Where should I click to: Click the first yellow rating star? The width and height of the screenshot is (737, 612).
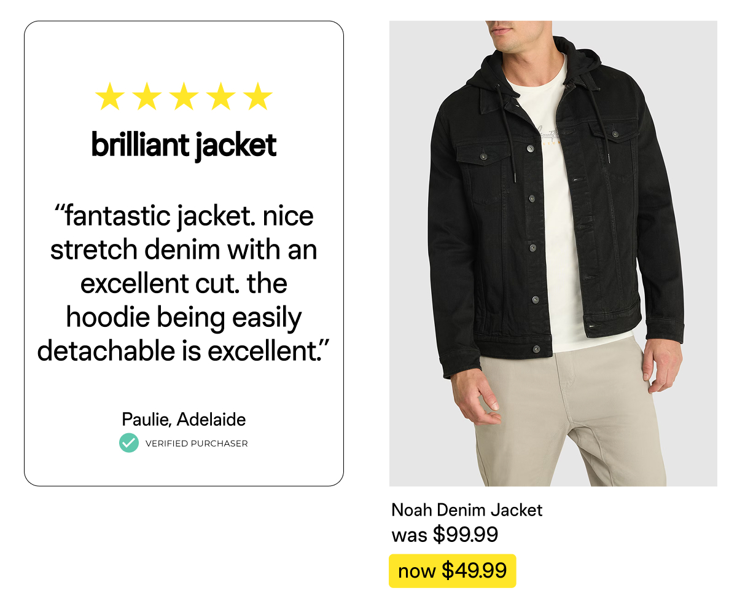coord(110,96)
